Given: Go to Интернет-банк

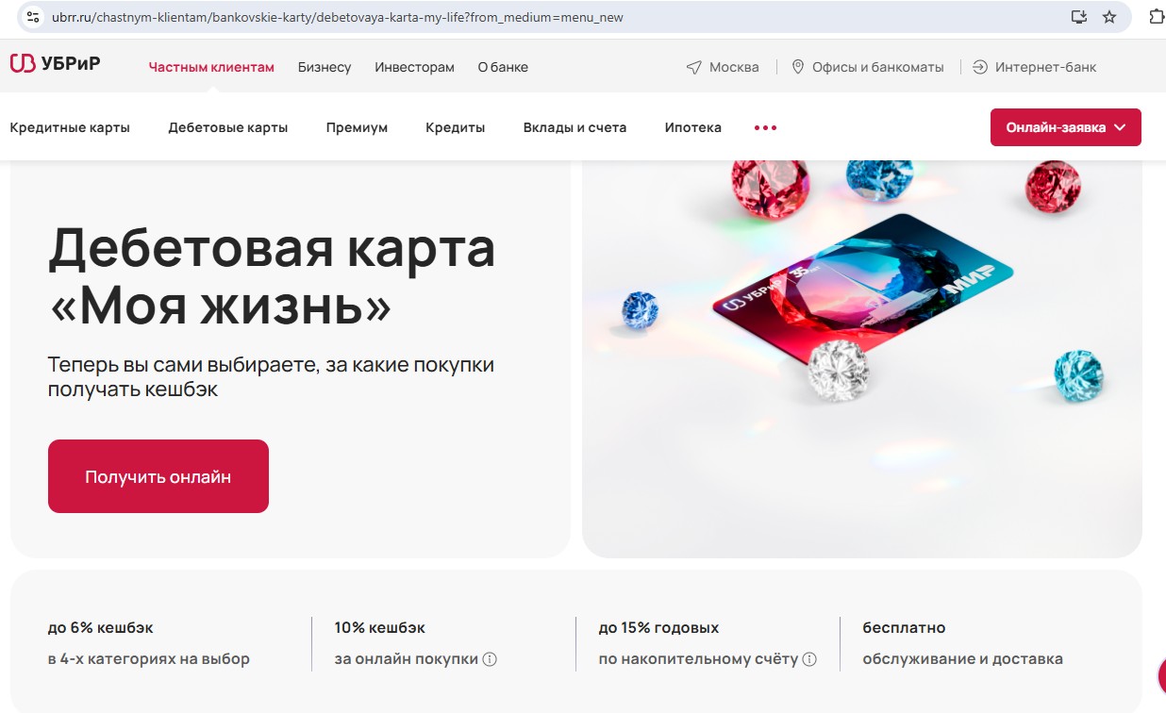Looking at the screenshot, I should 1035,67.
